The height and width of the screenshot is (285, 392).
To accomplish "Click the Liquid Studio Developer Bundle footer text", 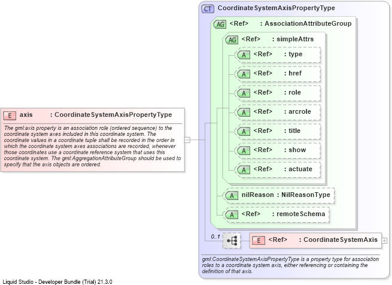I will point(57,282).
